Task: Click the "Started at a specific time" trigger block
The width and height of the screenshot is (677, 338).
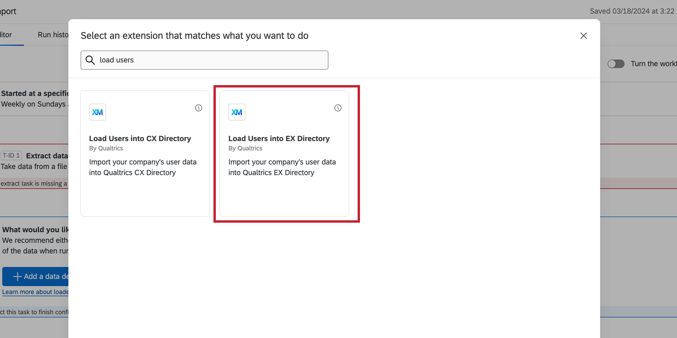Action: [x=34, y=99]
